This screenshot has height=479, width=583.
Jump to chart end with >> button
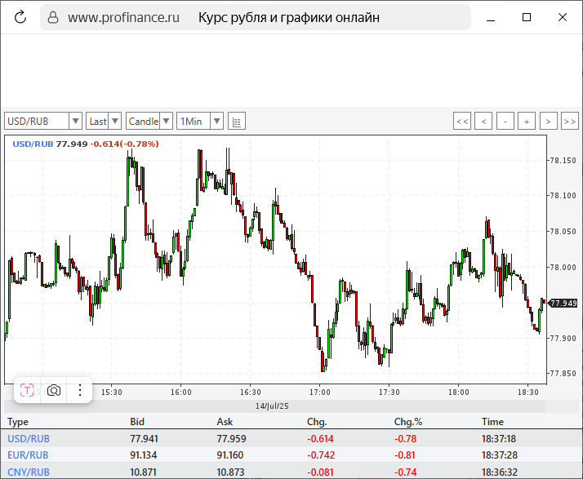[570, 121]
